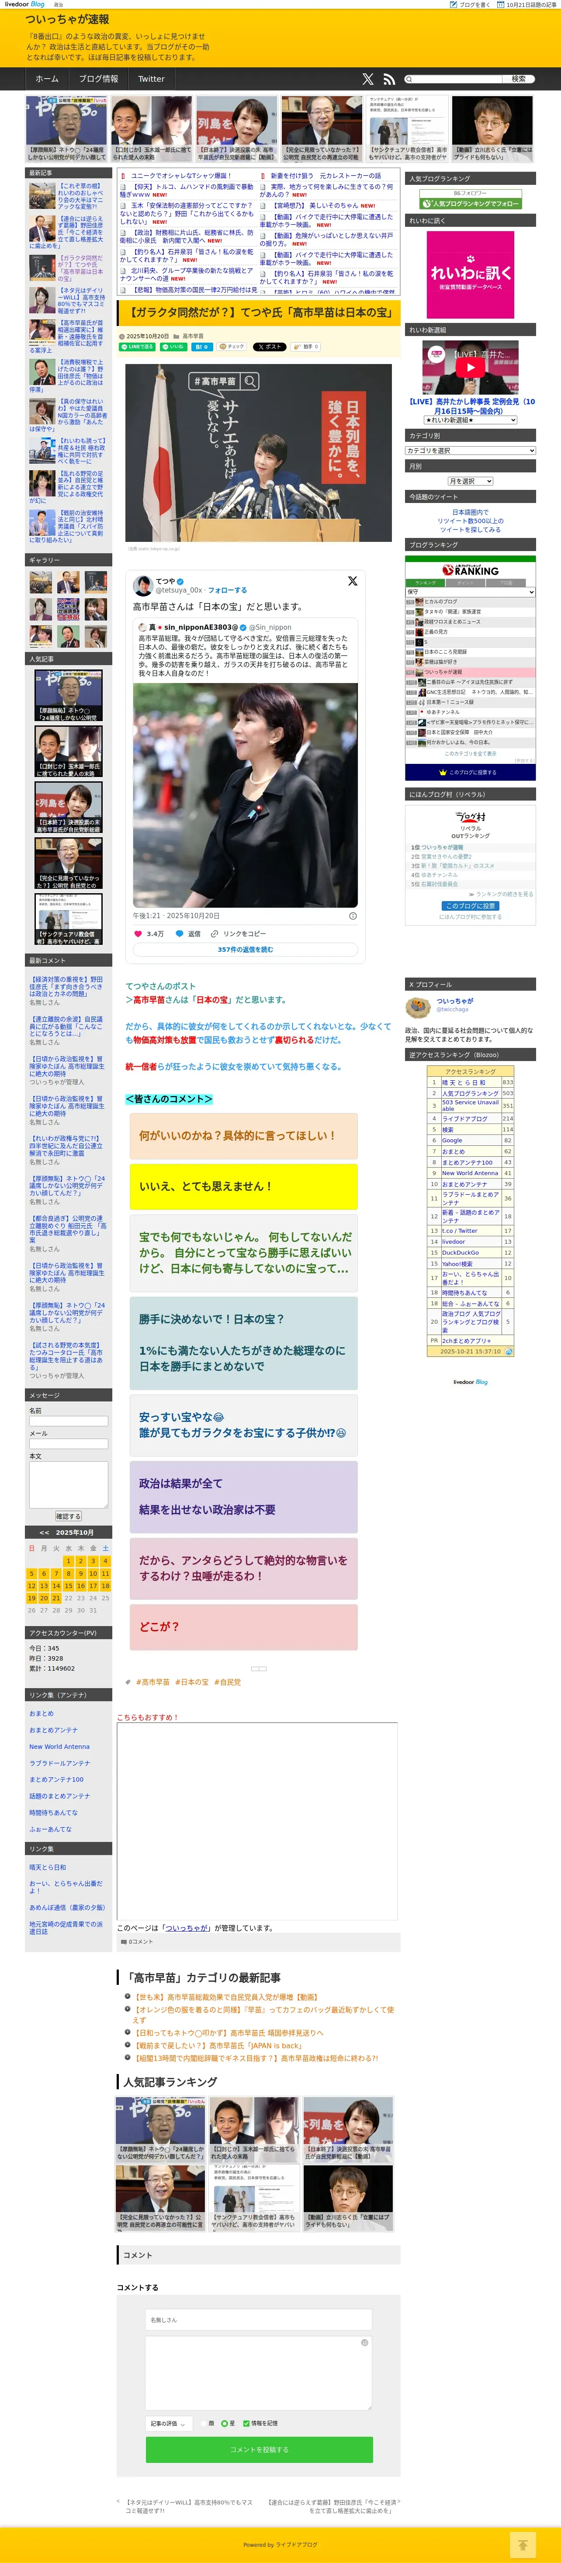Focus the メール field in the message form

[68, 1444]
